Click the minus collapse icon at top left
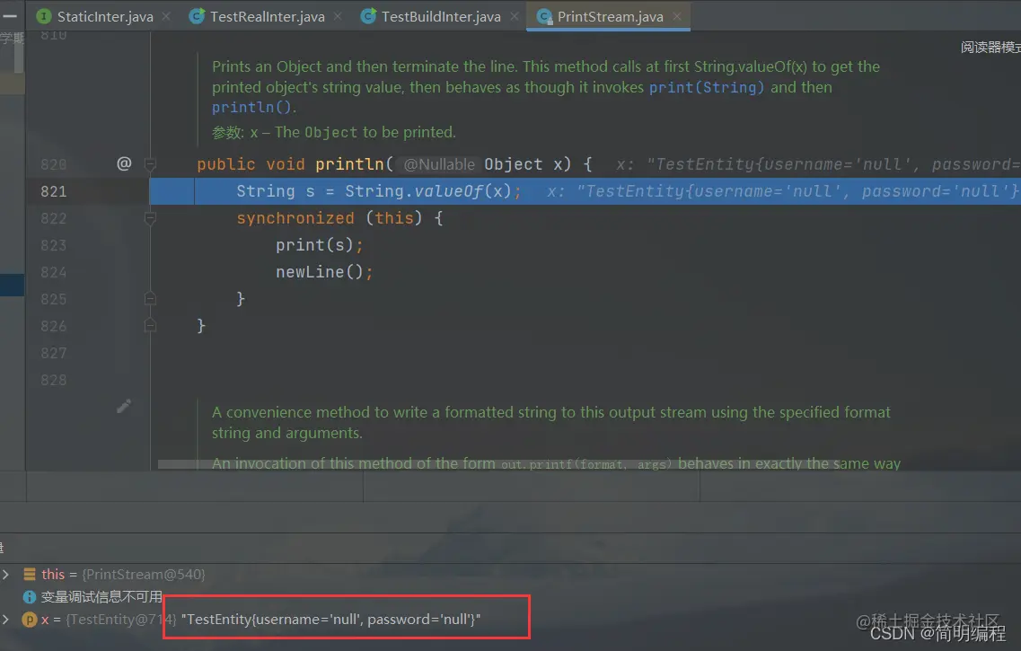 [x=9, y=16]
